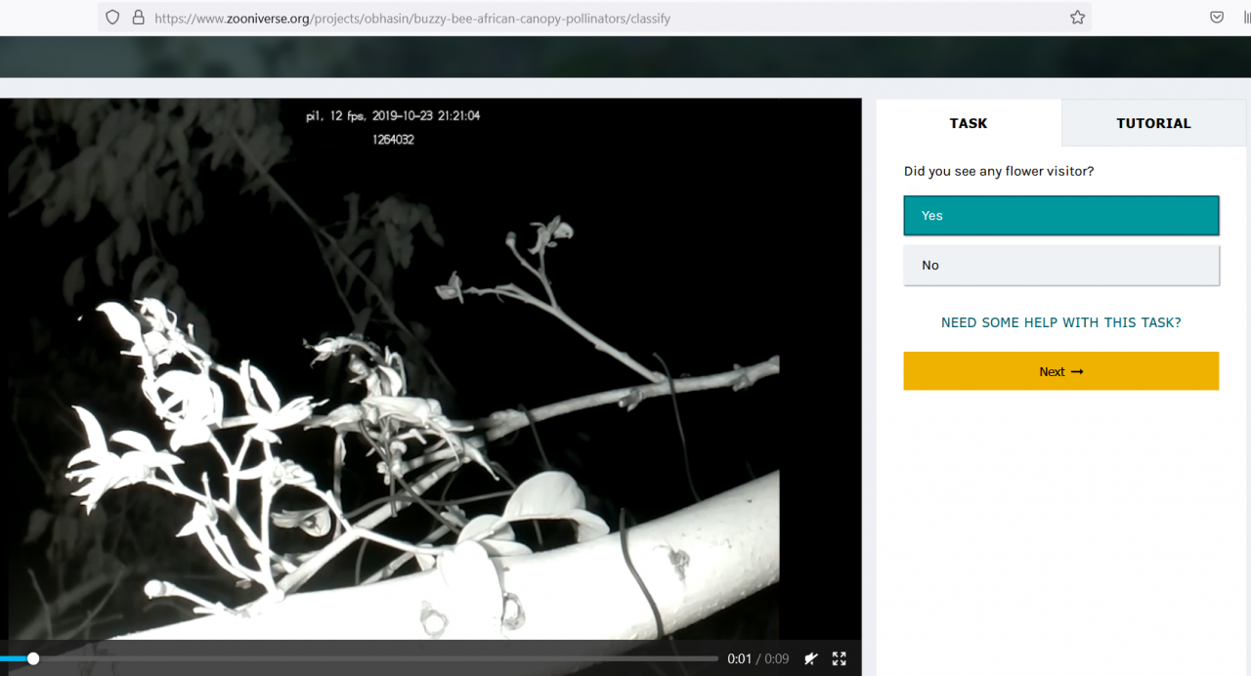
Task: Click the video progress slider handle
Action: pyautogui.click(x=33, y=658)
